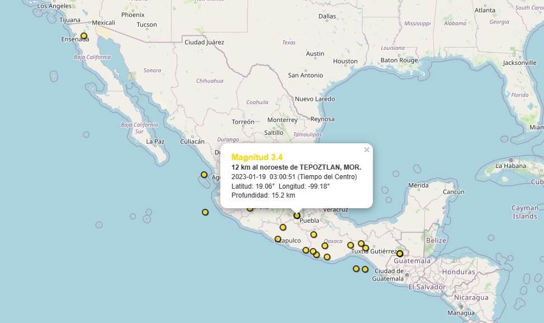Screen dimensions: 544x323
Task: Click the earthquake marker near Ensenada
Action: point(83,35)
